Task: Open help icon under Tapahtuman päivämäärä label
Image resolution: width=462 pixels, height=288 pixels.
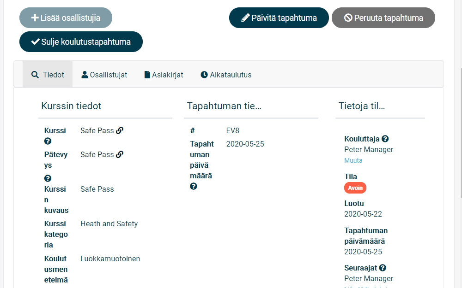Action: 193,186
